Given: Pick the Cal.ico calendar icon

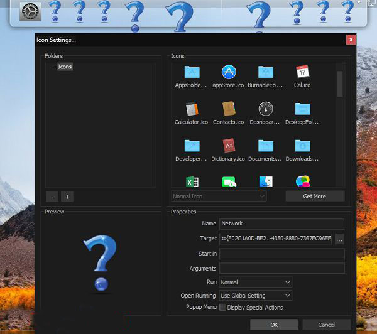Looking at the screenshot, I should [302, 72].
